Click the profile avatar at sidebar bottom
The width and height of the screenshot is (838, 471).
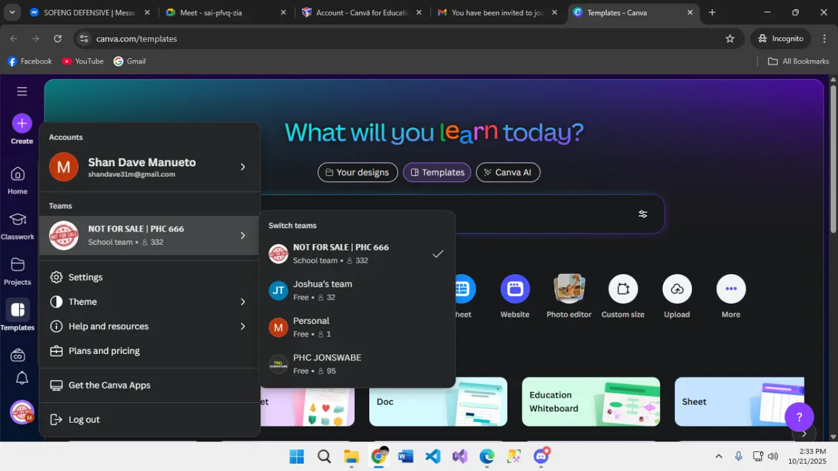(x=22, y=412)
